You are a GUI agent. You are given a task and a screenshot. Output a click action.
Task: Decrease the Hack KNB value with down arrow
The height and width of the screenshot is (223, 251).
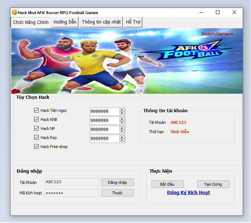(122, 122)
